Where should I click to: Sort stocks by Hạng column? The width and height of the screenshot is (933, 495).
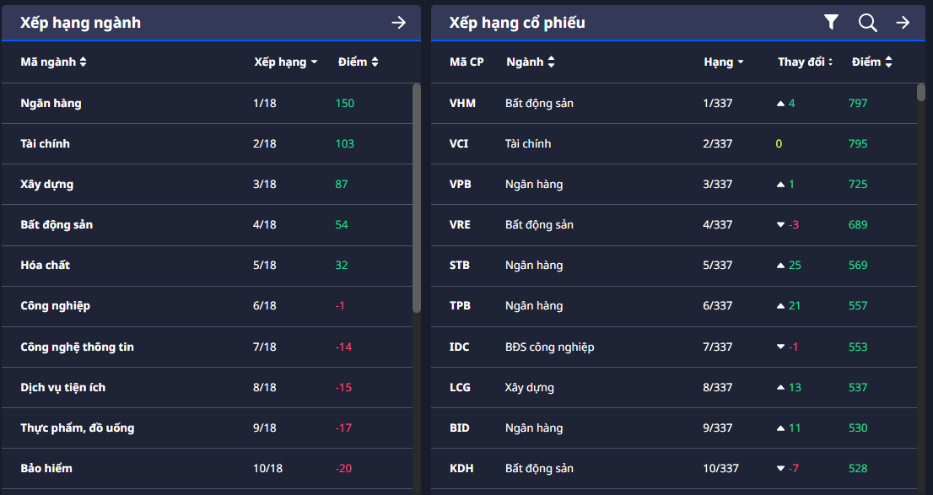click(x=723, y=62)
